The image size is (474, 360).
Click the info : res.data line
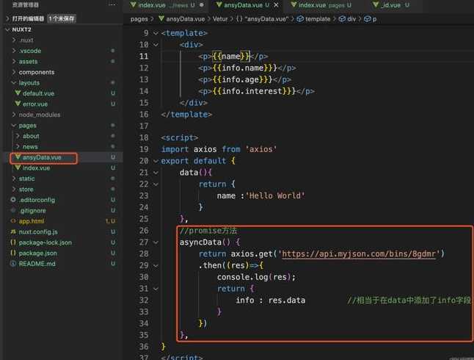pos(270,300)
